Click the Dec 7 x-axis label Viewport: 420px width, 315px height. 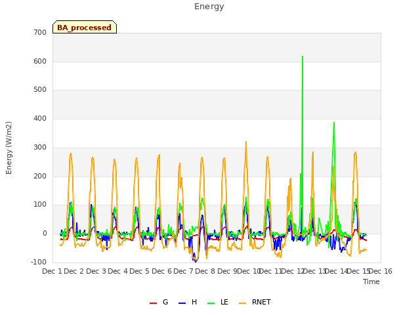(x=184, y=271)
